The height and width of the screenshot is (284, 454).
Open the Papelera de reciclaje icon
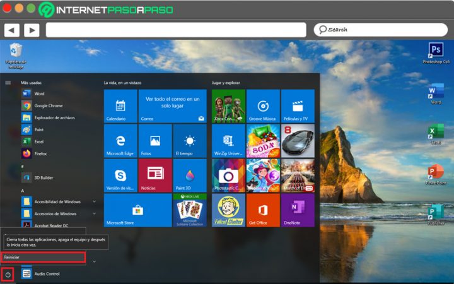[15, 54]
